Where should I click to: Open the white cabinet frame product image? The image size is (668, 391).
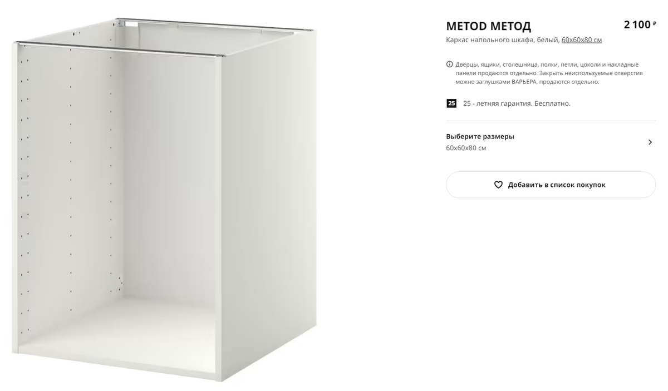166,200
